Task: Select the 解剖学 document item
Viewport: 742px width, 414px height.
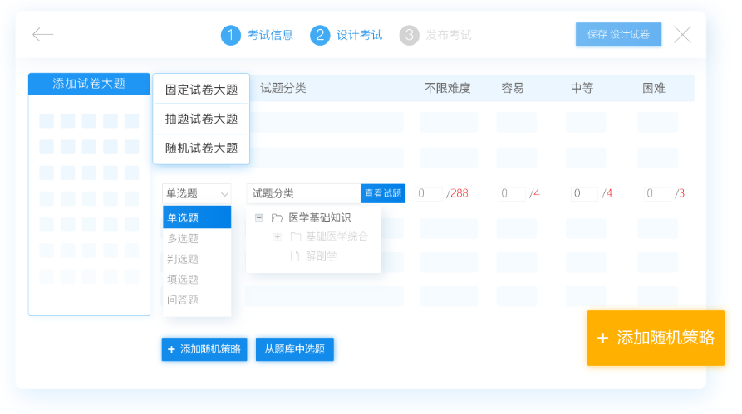Action: 321,256
